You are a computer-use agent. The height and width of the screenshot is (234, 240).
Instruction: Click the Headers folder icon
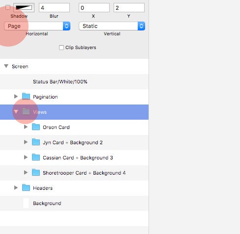coord(26,187)
